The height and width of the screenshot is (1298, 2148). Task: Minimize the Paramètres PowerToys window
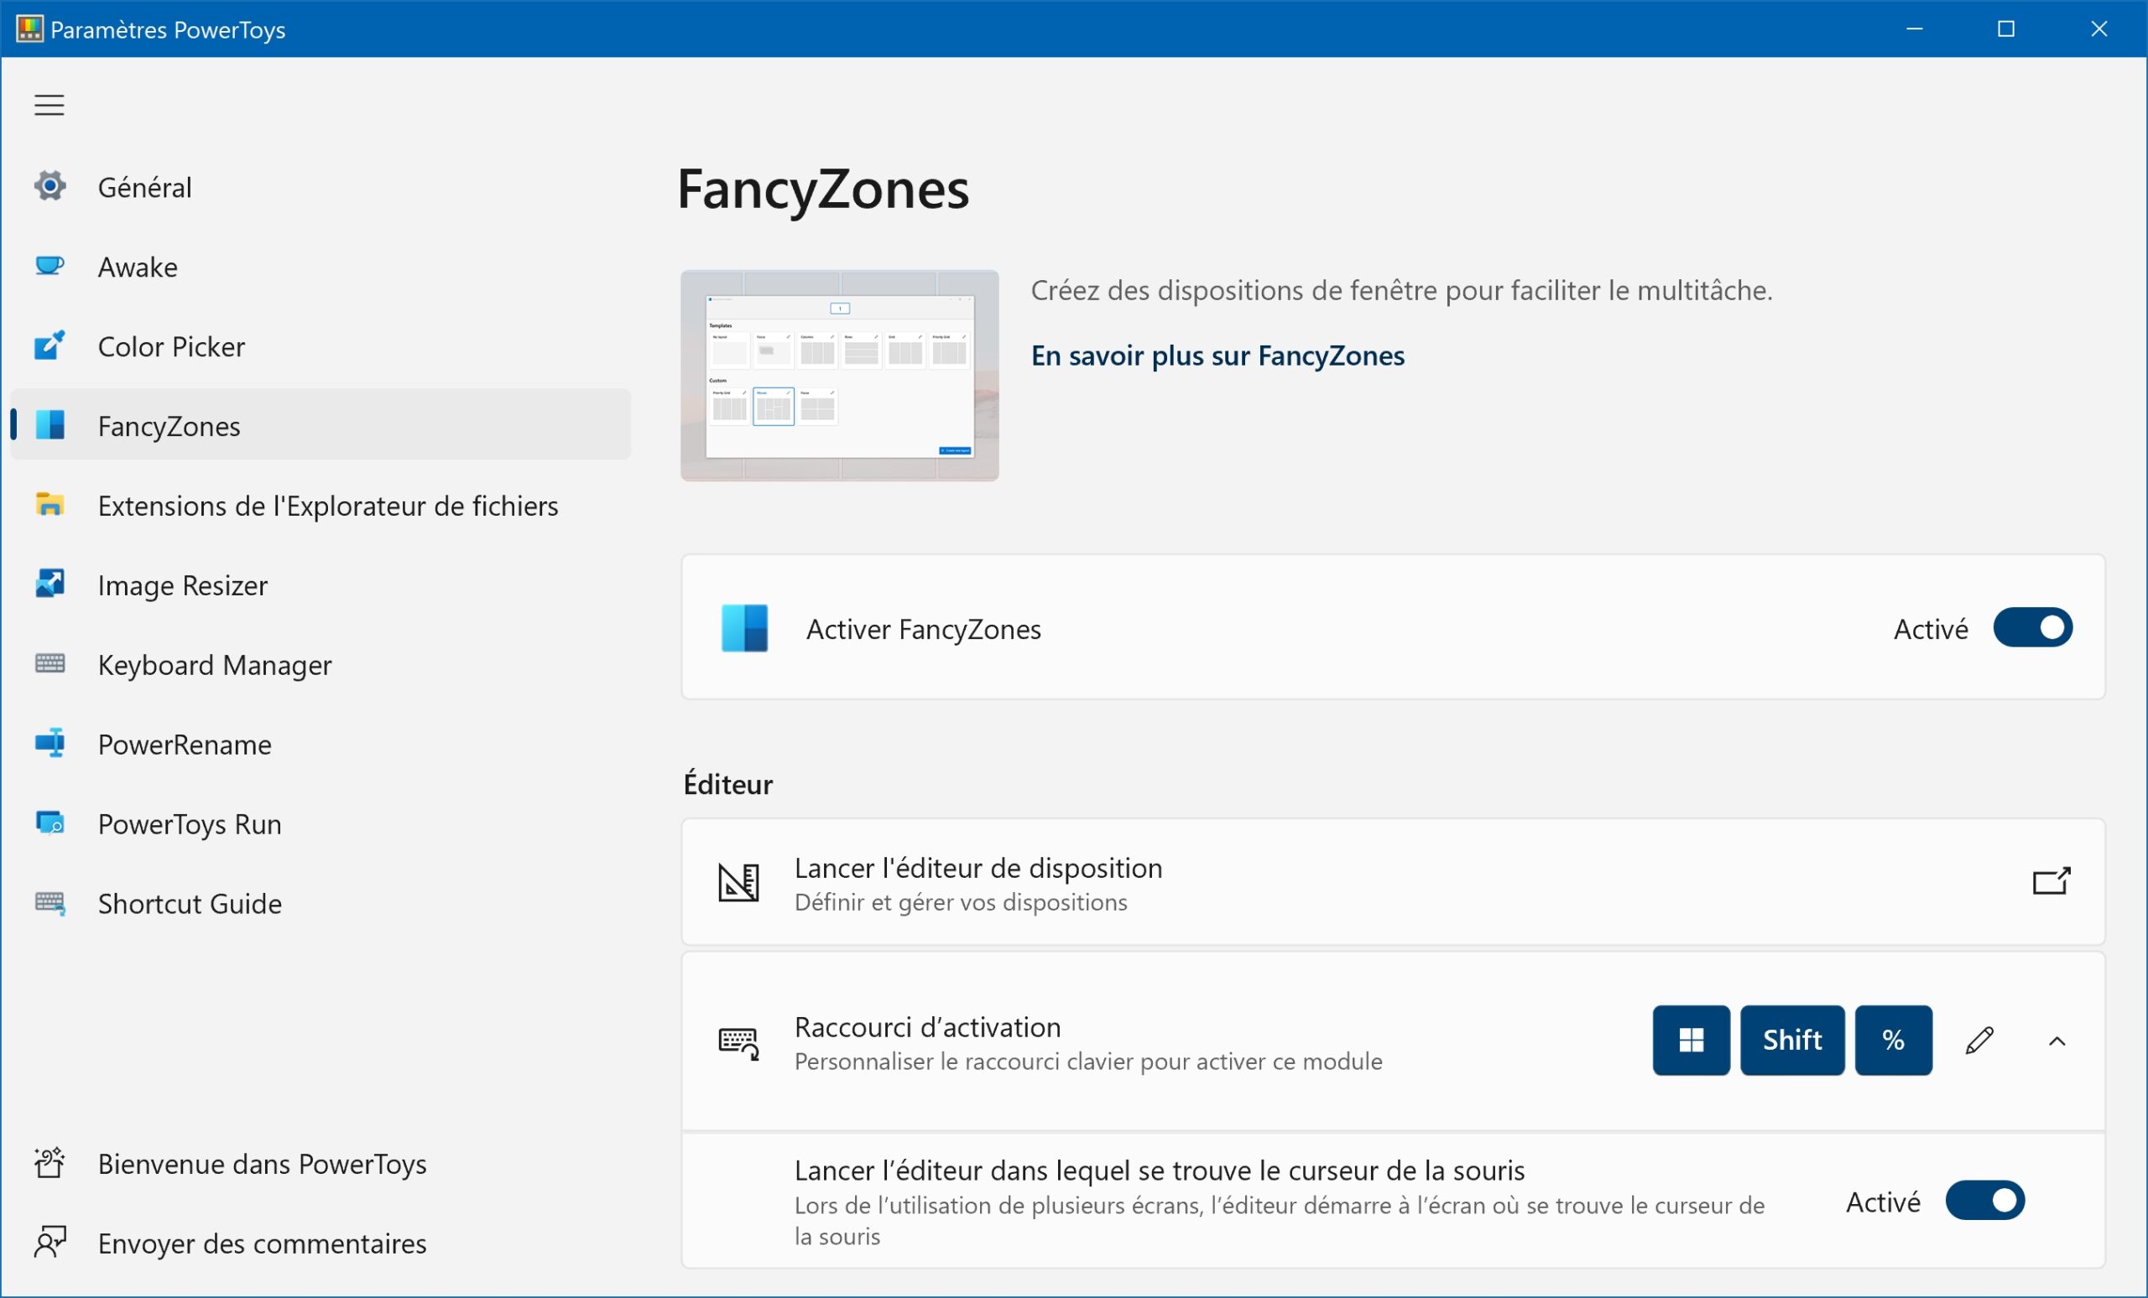pos(1915,29)
